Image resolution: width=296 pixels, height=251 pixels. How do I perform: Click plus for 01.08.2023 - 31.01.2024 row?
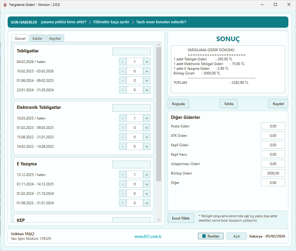(147, 203)
